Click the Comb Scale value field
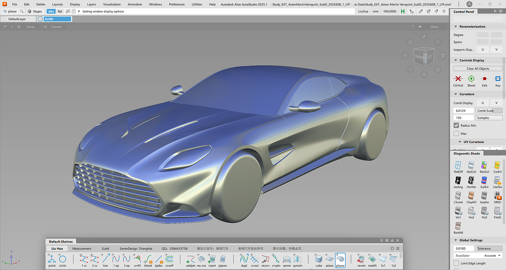Image resolution: width=506 pixels, height=270 pixels. (463, 110)
